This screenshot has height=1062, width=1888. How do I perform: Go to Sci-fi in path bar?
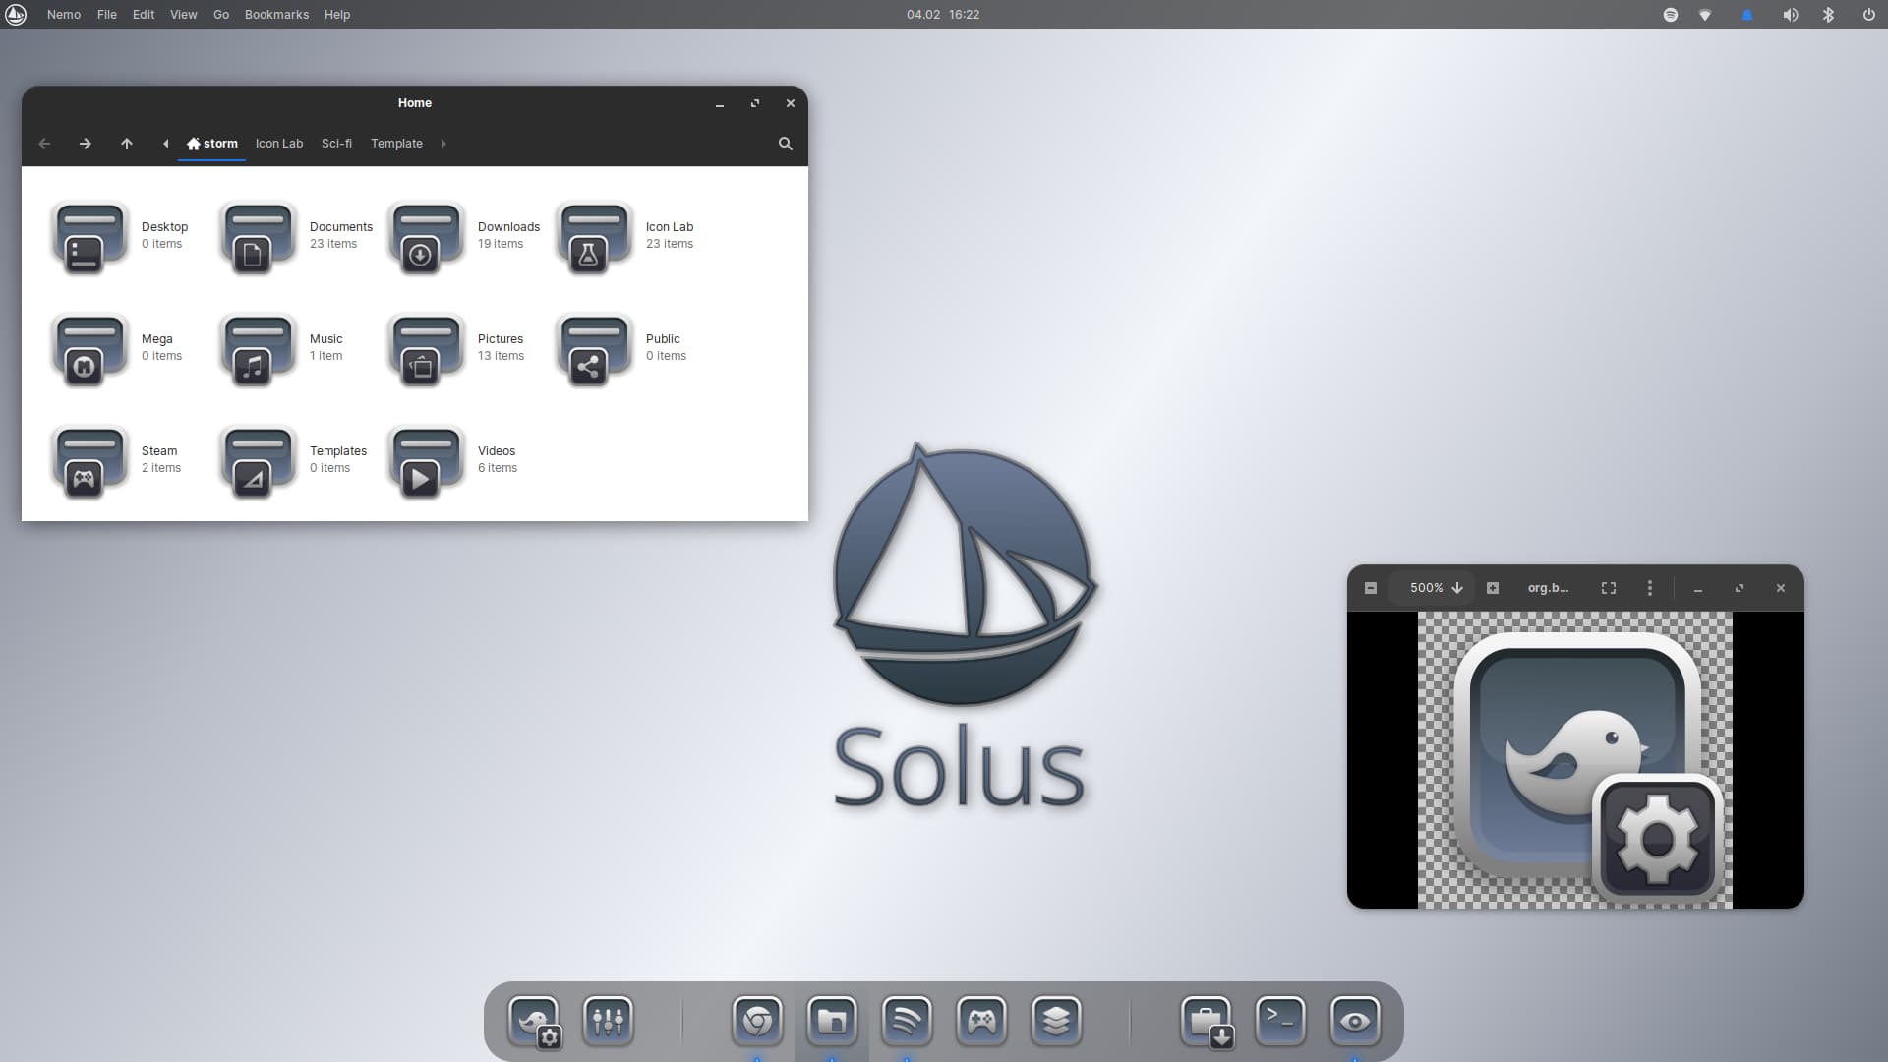pos(336,144)
